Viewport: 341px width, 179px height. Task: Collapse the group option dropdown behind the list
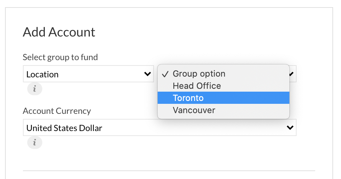pyautogui.click(x=293, y=74)
